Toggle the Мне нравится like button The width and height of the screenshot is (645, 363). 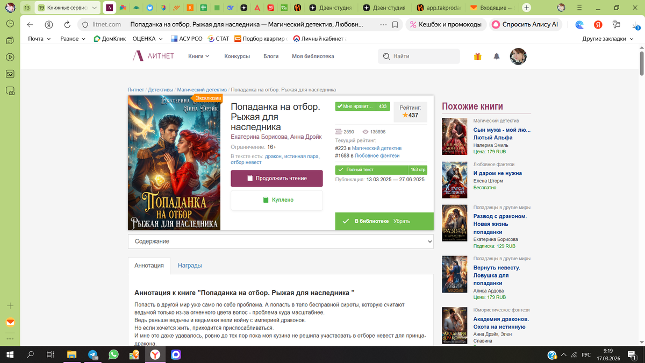click(362, 106)
